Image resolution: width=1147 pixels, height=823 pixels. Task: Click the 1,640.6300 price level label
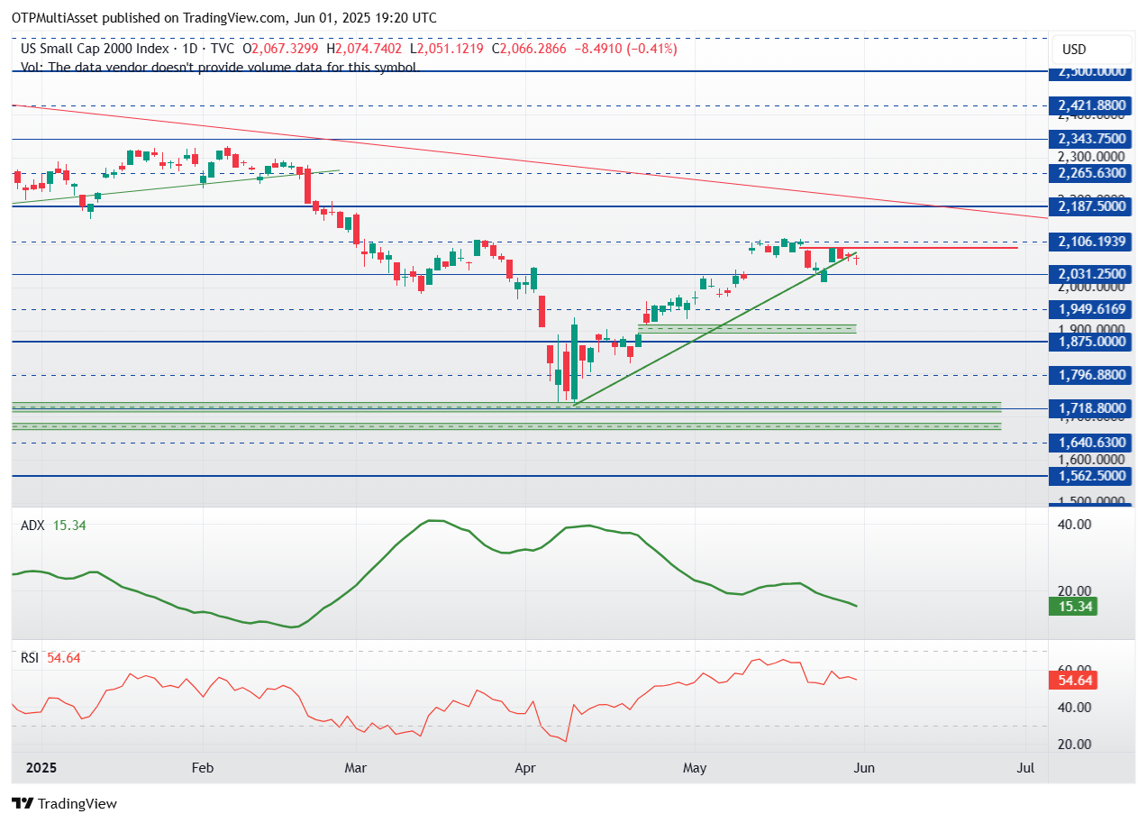[x=1091, y=443]
